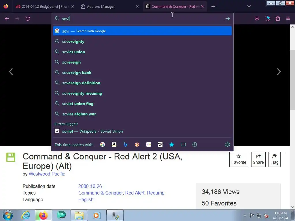Search this time with eBay icon
295x221 pixels.
(x=149, y=144)
